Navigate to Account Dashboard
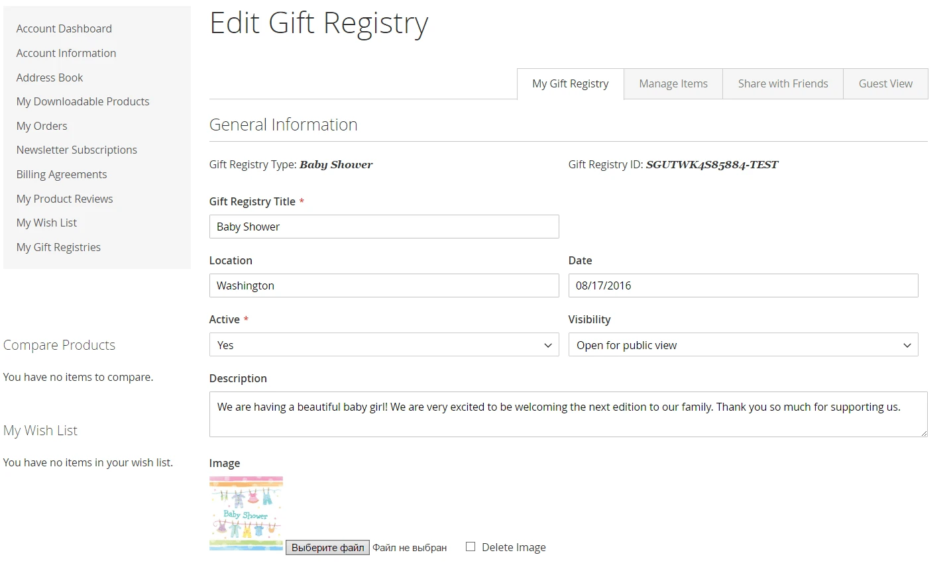 (64, 28)
